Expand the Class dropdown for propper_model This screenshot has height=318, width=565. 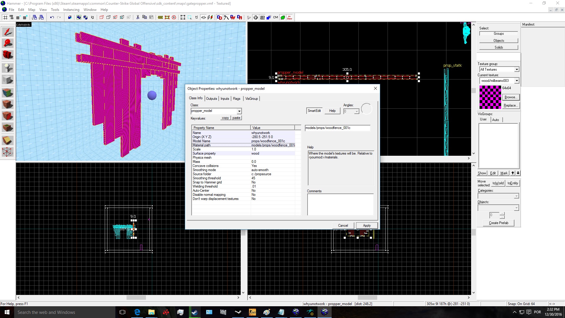click(239, 111)
